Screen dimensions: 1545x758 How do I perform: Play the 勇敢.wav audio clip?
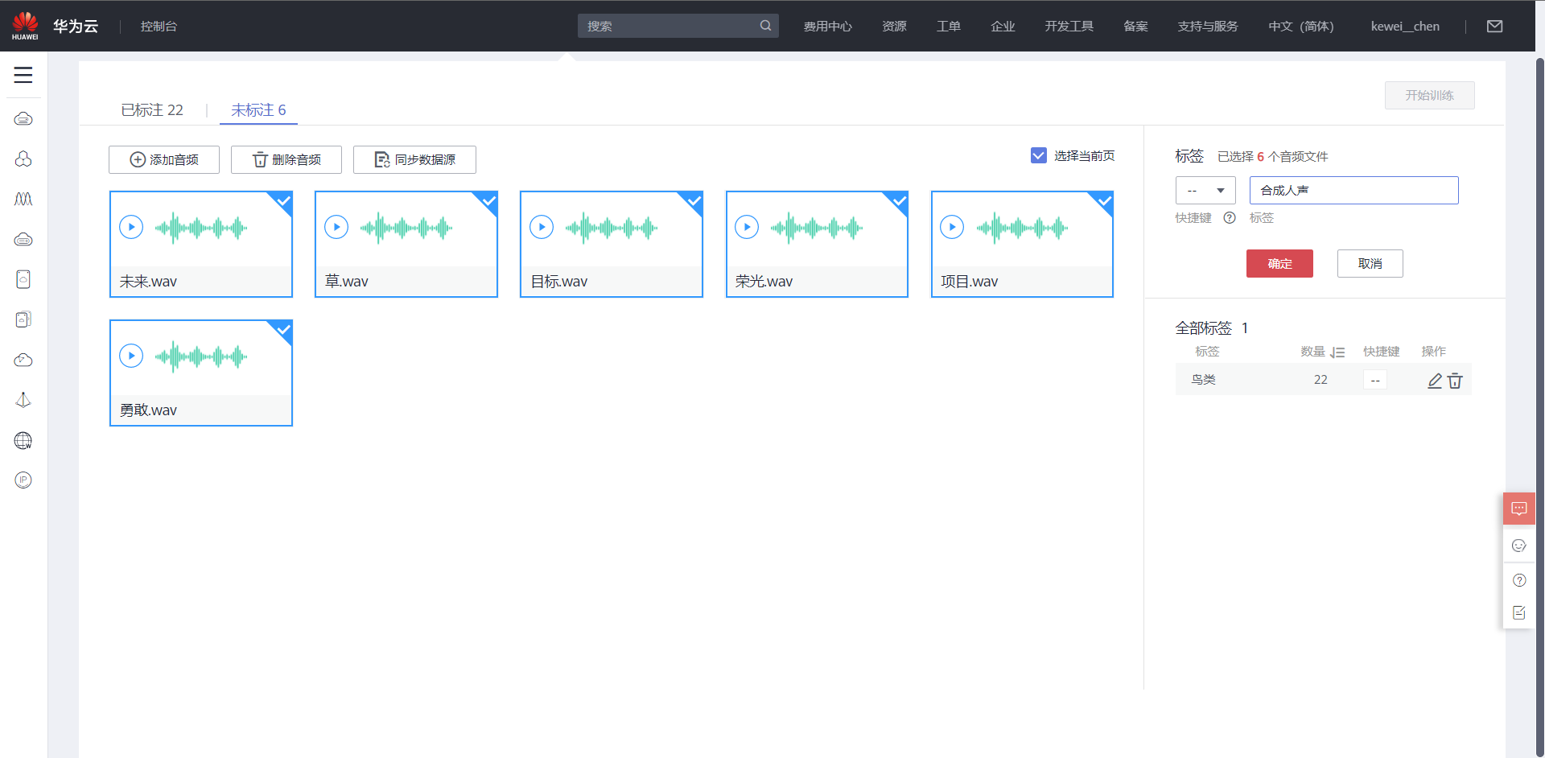click(131, 356)
